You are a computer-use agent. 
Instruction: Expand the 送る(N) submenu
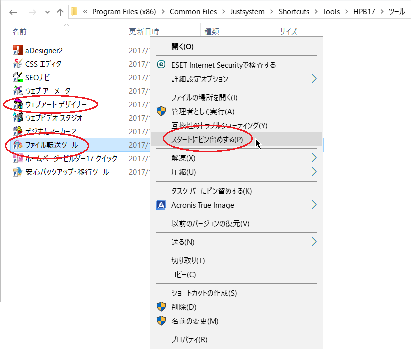(x=314, y=242)
